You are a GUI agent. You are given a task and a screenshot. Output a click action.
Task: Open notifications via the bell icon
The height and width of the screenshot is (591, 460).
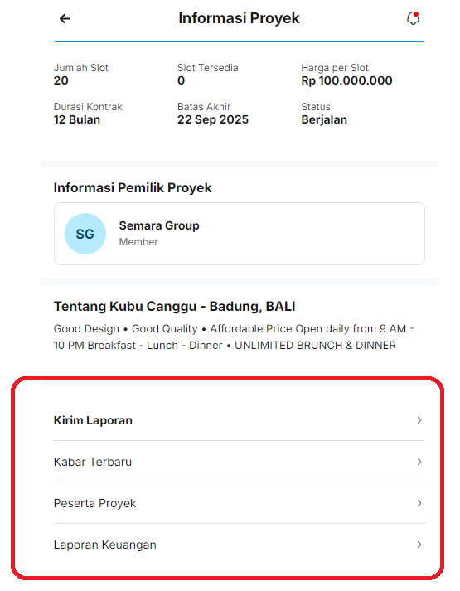coord(413,18)
